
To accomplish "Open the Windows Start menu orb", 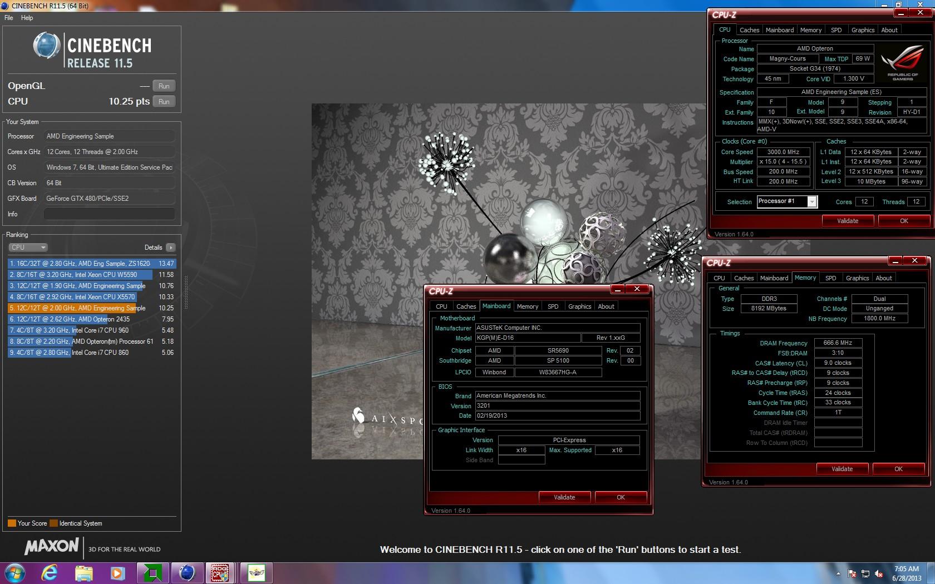I will tap(14, 573).
